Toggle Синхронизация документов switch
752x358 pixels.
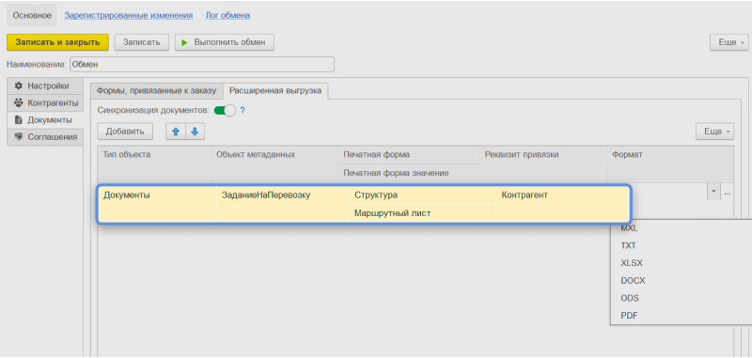coord(225,110)
